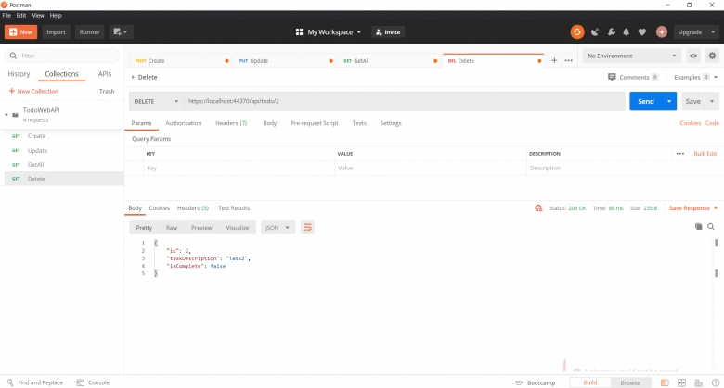Click the network globe icon near Status
The height and width of the screenshot is (388, 724).
coord(538,207)
